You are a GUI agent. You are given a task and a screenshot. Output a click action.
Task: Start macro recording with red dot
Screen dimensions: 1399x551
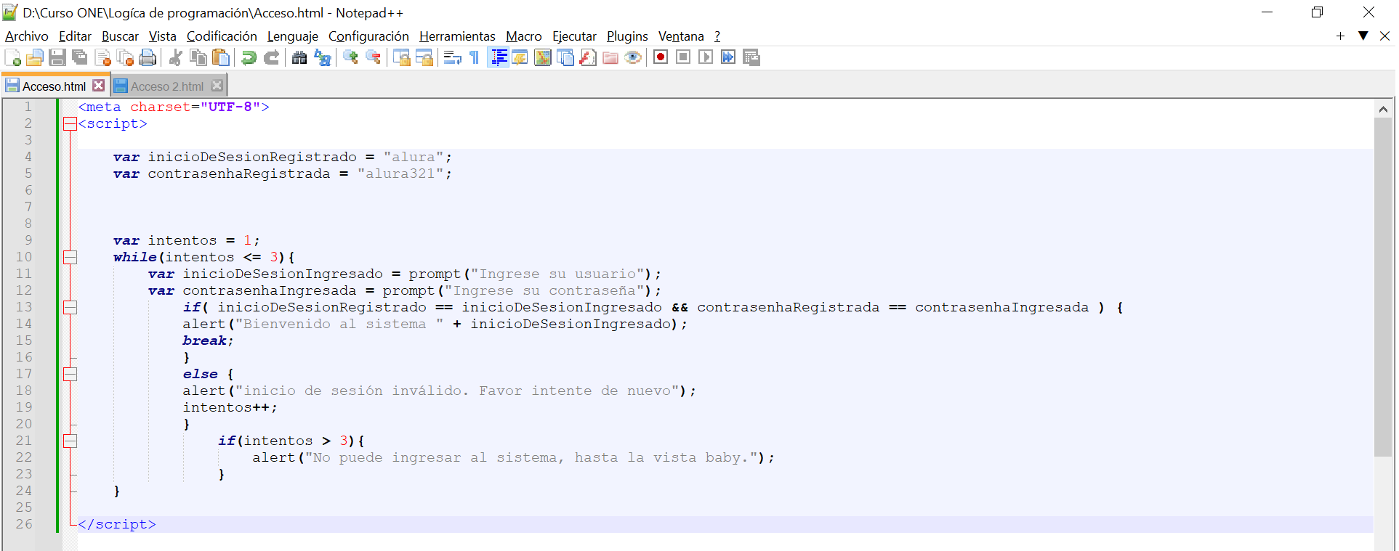661,57
